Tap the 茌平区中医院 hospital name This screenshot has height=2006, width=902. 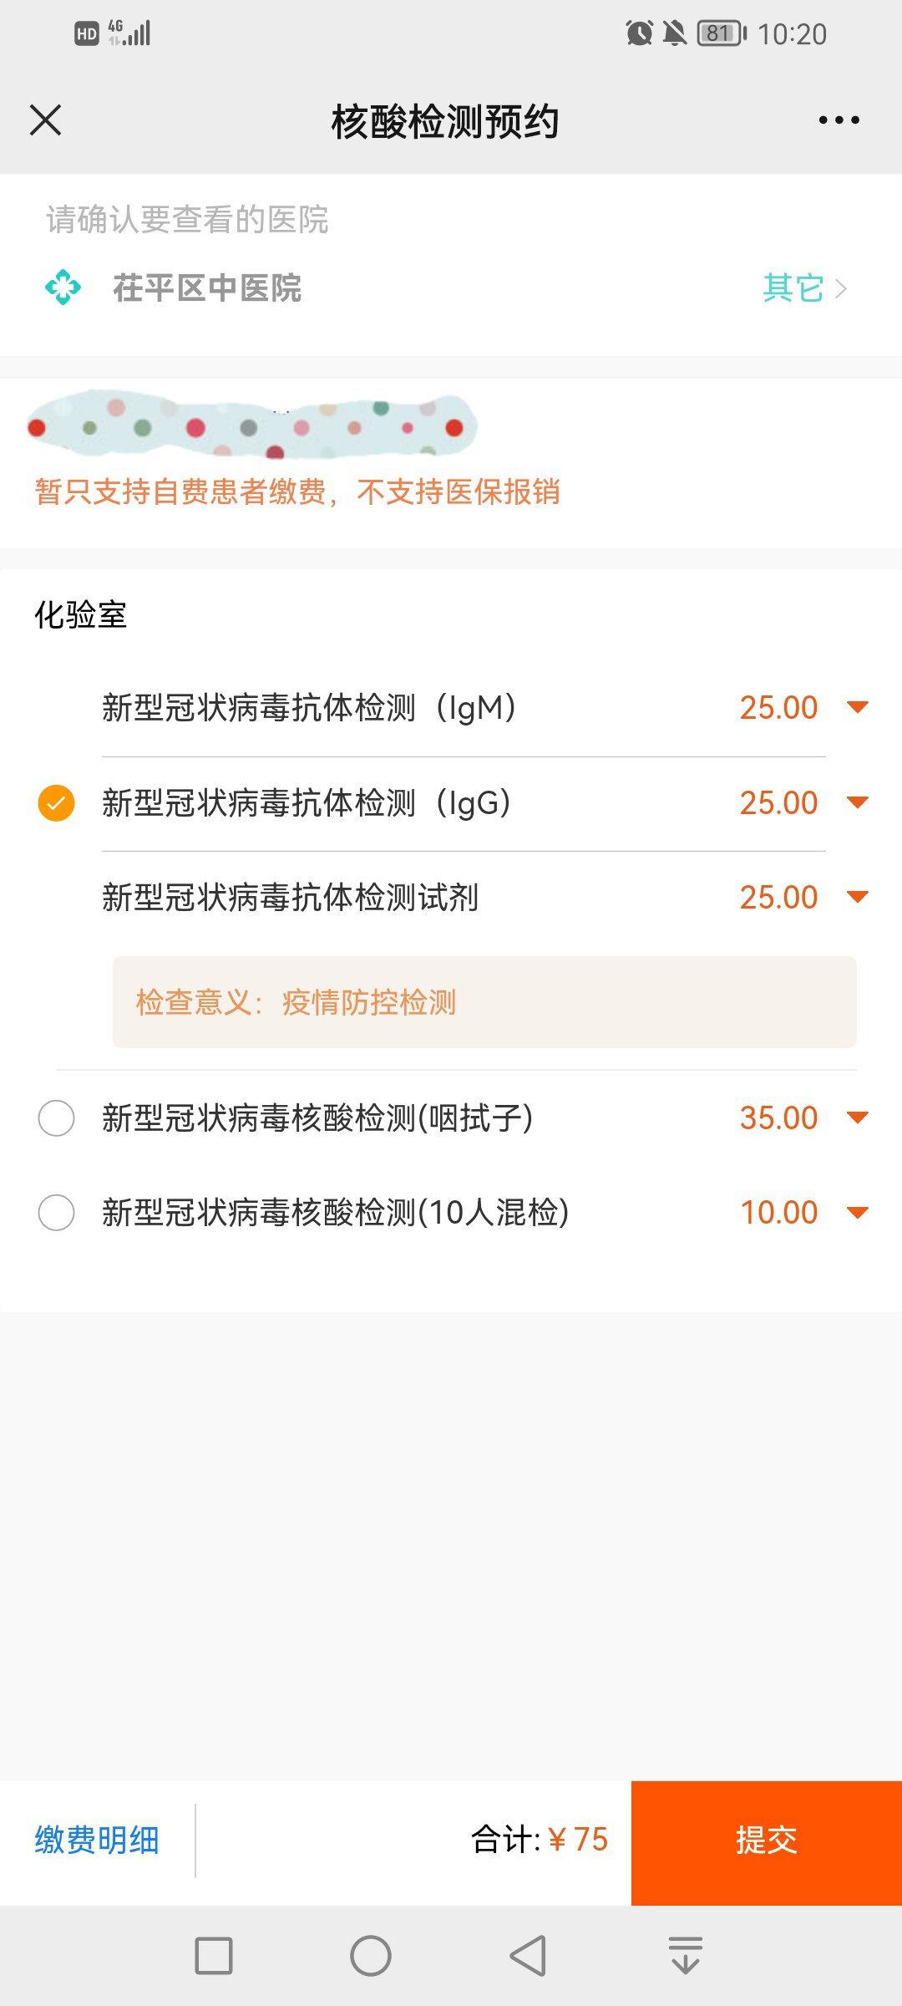207,288
